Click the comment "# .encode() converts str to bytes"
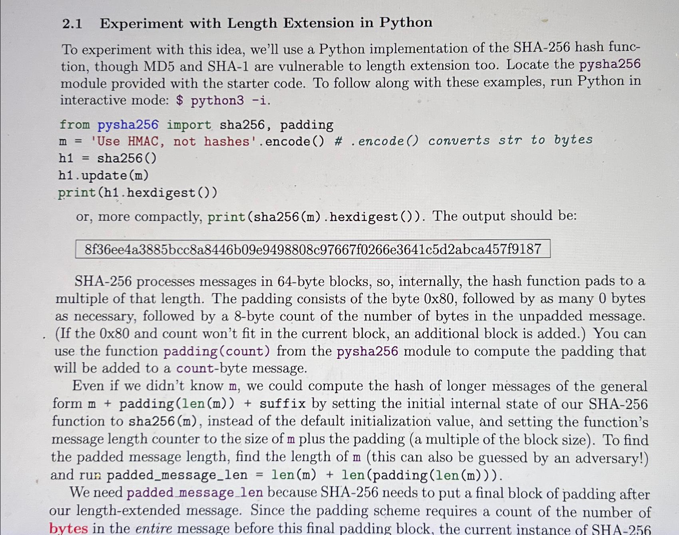This screenshot has height=535, width=679. coord(464,140)
